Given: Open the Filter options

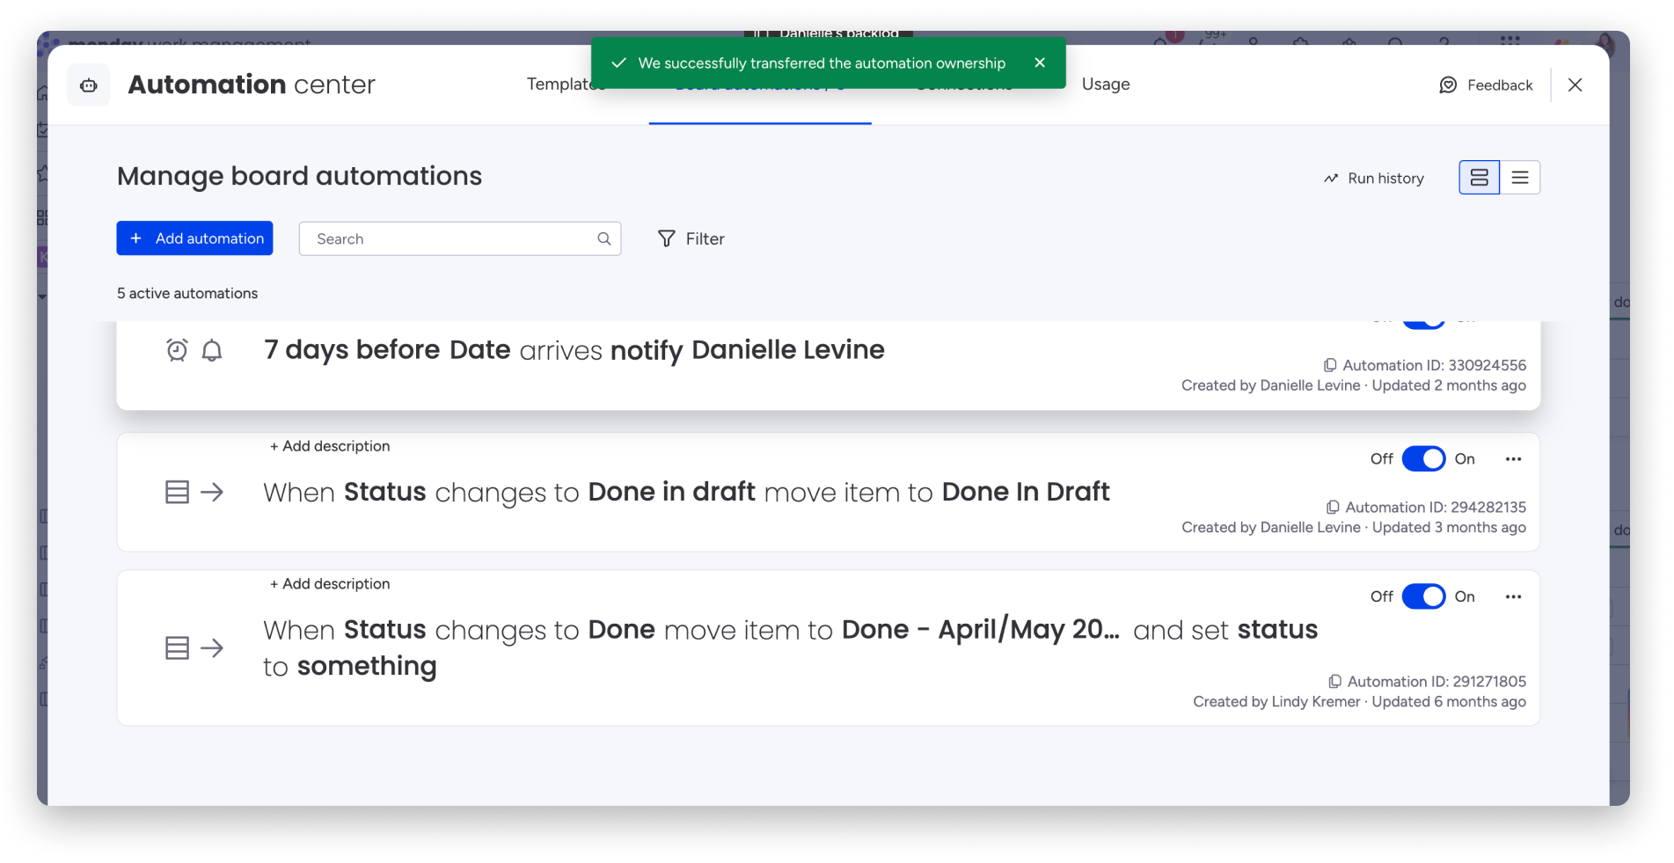Looking at the screenshot, I should (x=691, y=238).
